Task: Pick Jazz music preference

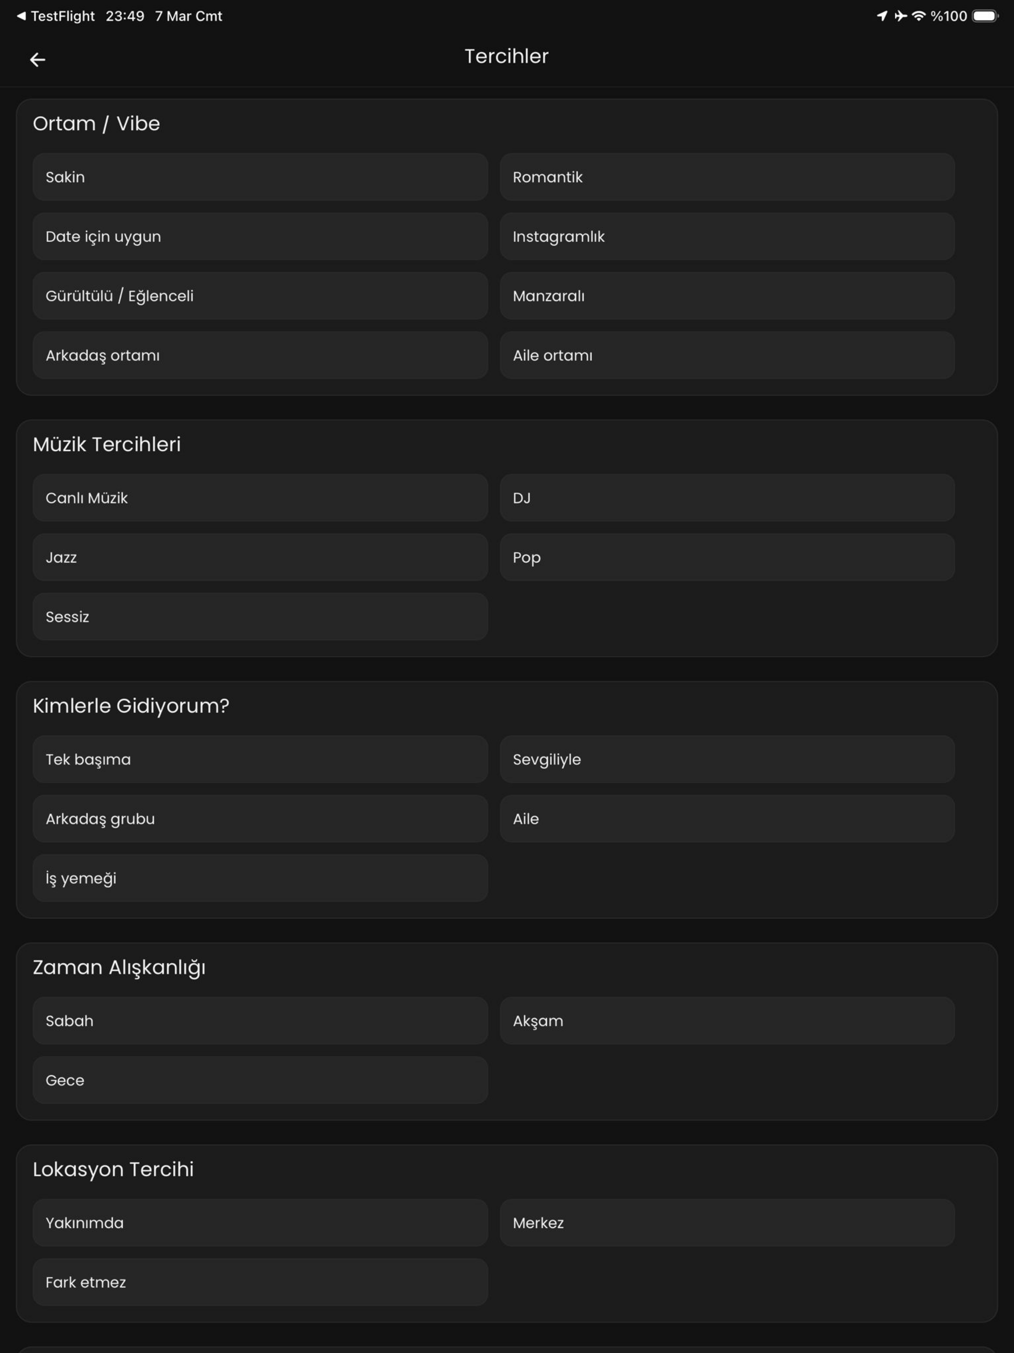Action: [x=260, y=557]
